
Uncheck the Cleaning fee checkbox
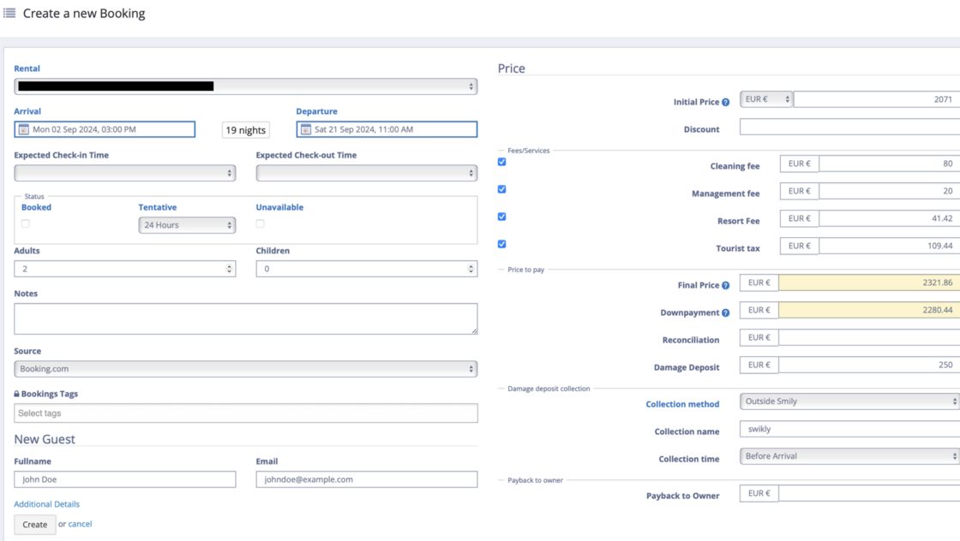click(502, 162)
